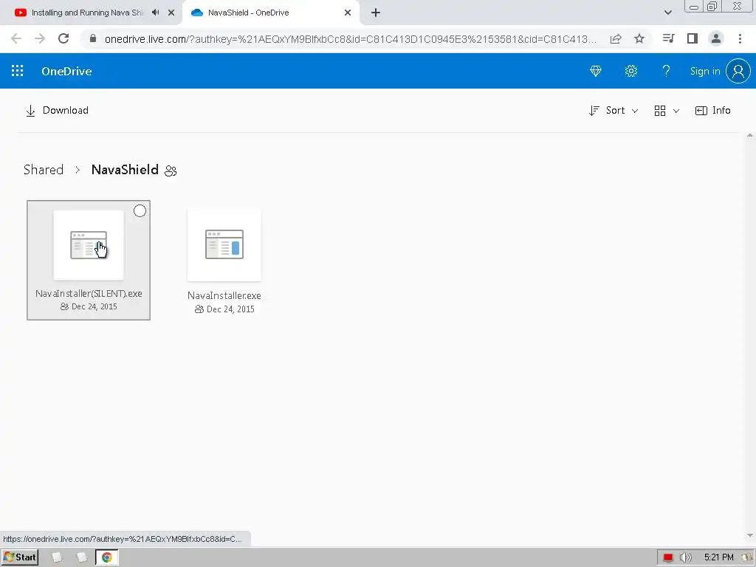
Task: View site security lock info
Action: coord(93,38)
